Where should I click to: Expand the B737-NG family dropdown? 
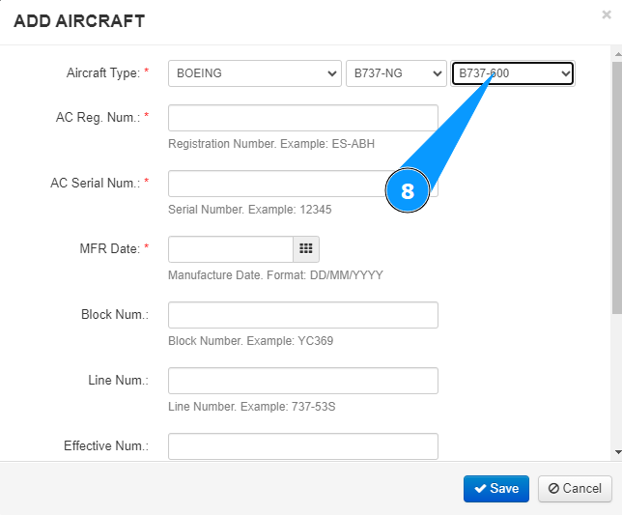tap(397, 73)
